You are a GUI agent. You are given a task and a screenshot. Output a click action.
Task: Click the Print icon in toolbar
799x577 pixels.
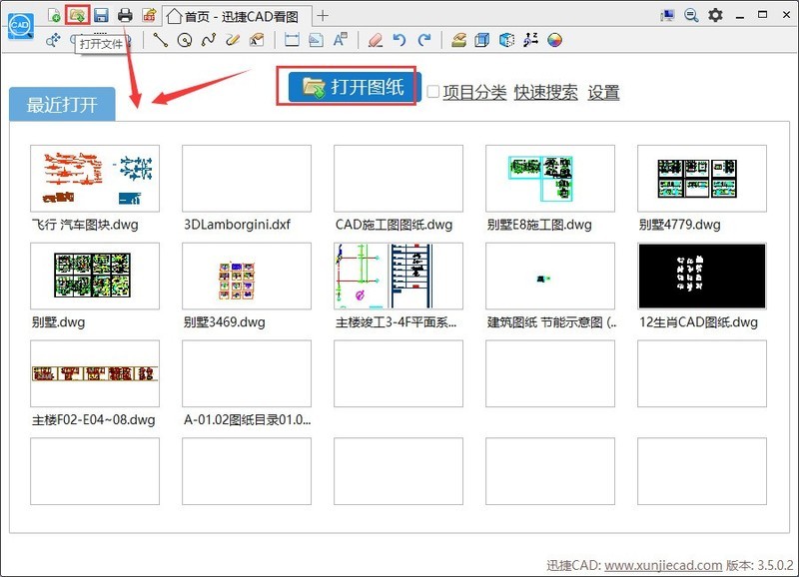click(125, 15)
